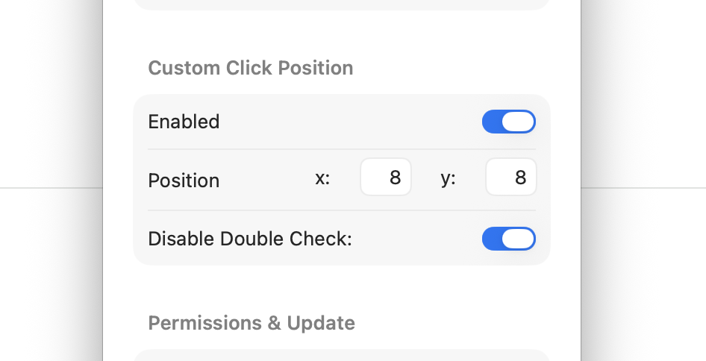Click the divider above Disable Double Check row
706x361 pixels.
click(342, 210)
